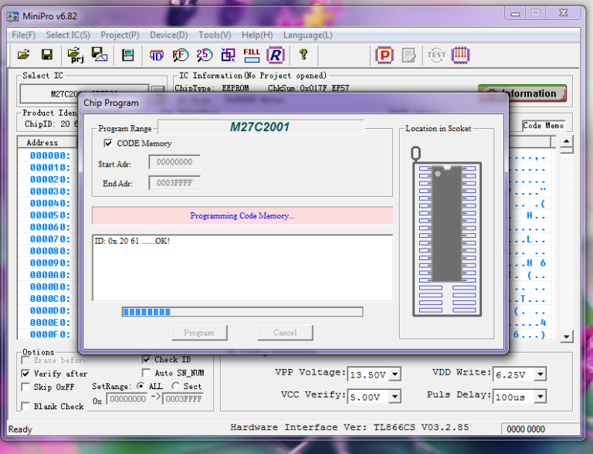Open the Device(D) menu
The image size is (593, 454).
(x=168, y=35)
